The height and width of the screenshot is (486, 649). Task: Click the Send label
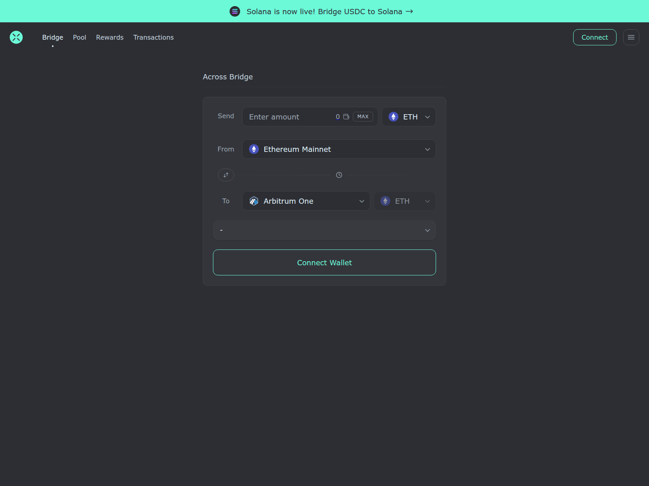pos(226,116)
